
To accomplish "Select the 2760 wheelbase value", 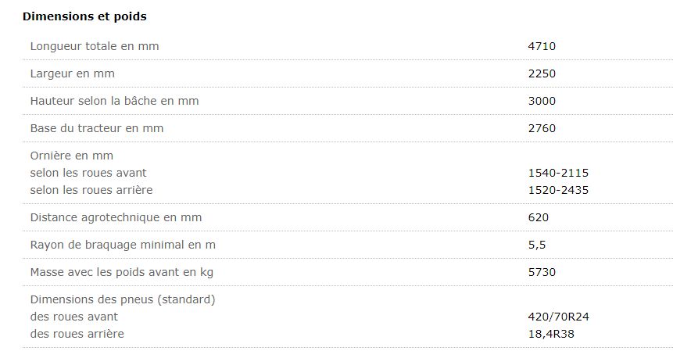I will point(542,128).
